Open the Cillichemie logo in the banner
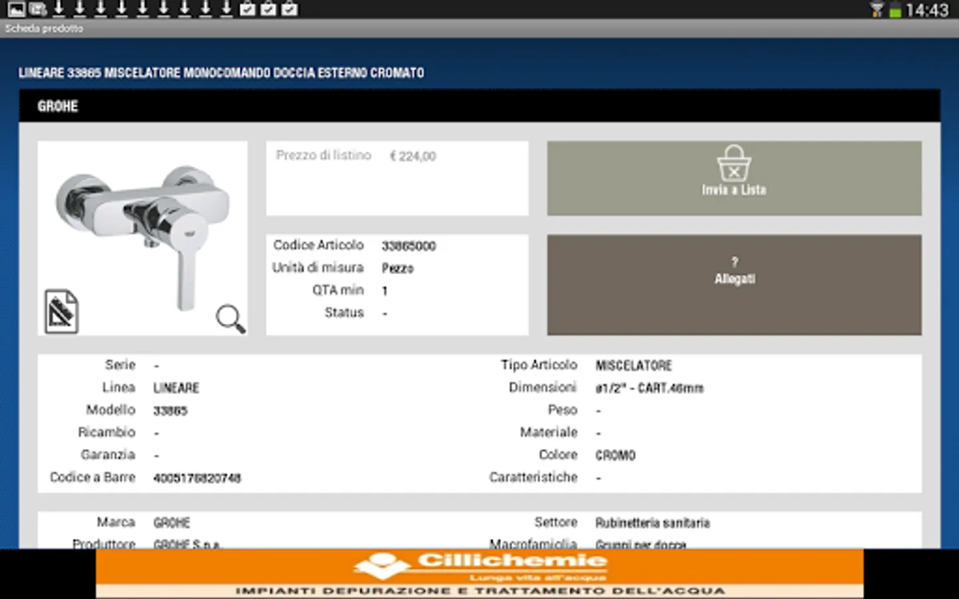This screenshot has width=959, height=599. click(x=382, y=565)
